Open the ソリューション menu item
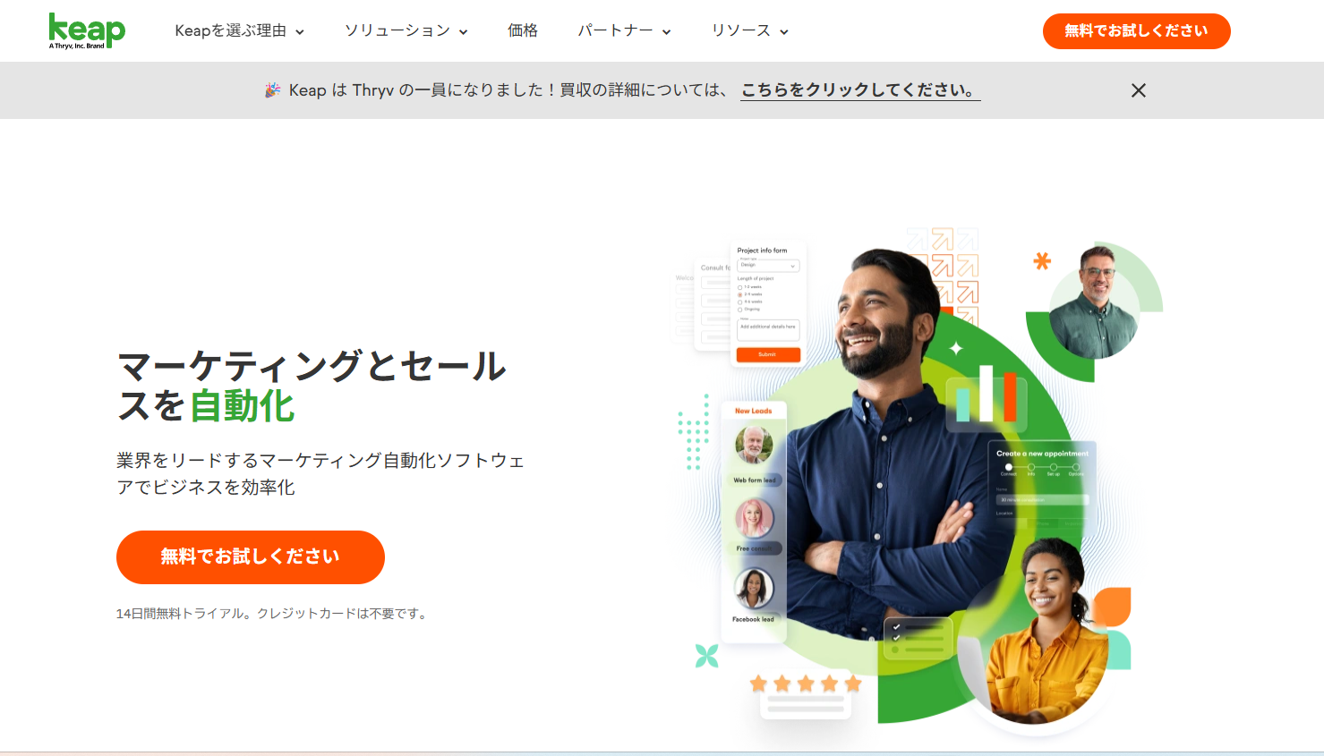 coord(397,30)
